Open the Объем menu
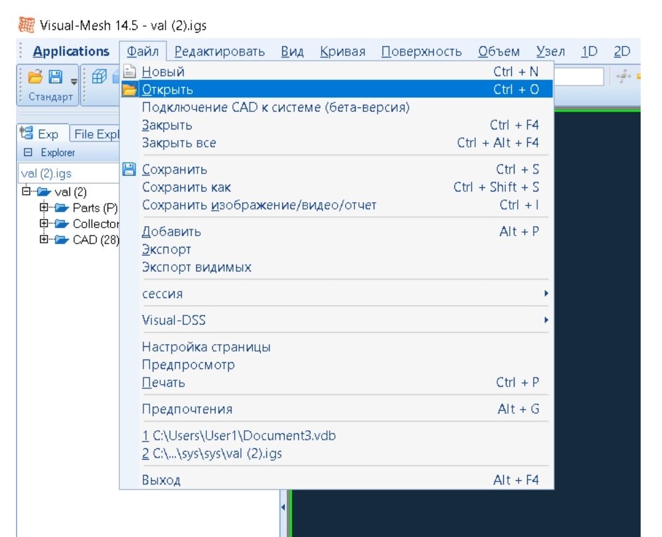Viewport: 662px width, 537px height. pos(499,51)
